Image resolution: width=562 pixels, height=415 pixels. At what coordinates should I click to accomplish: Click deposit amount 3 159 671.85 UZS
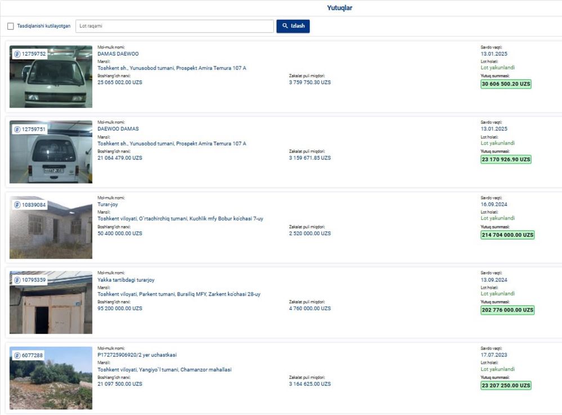pos(309,158)
